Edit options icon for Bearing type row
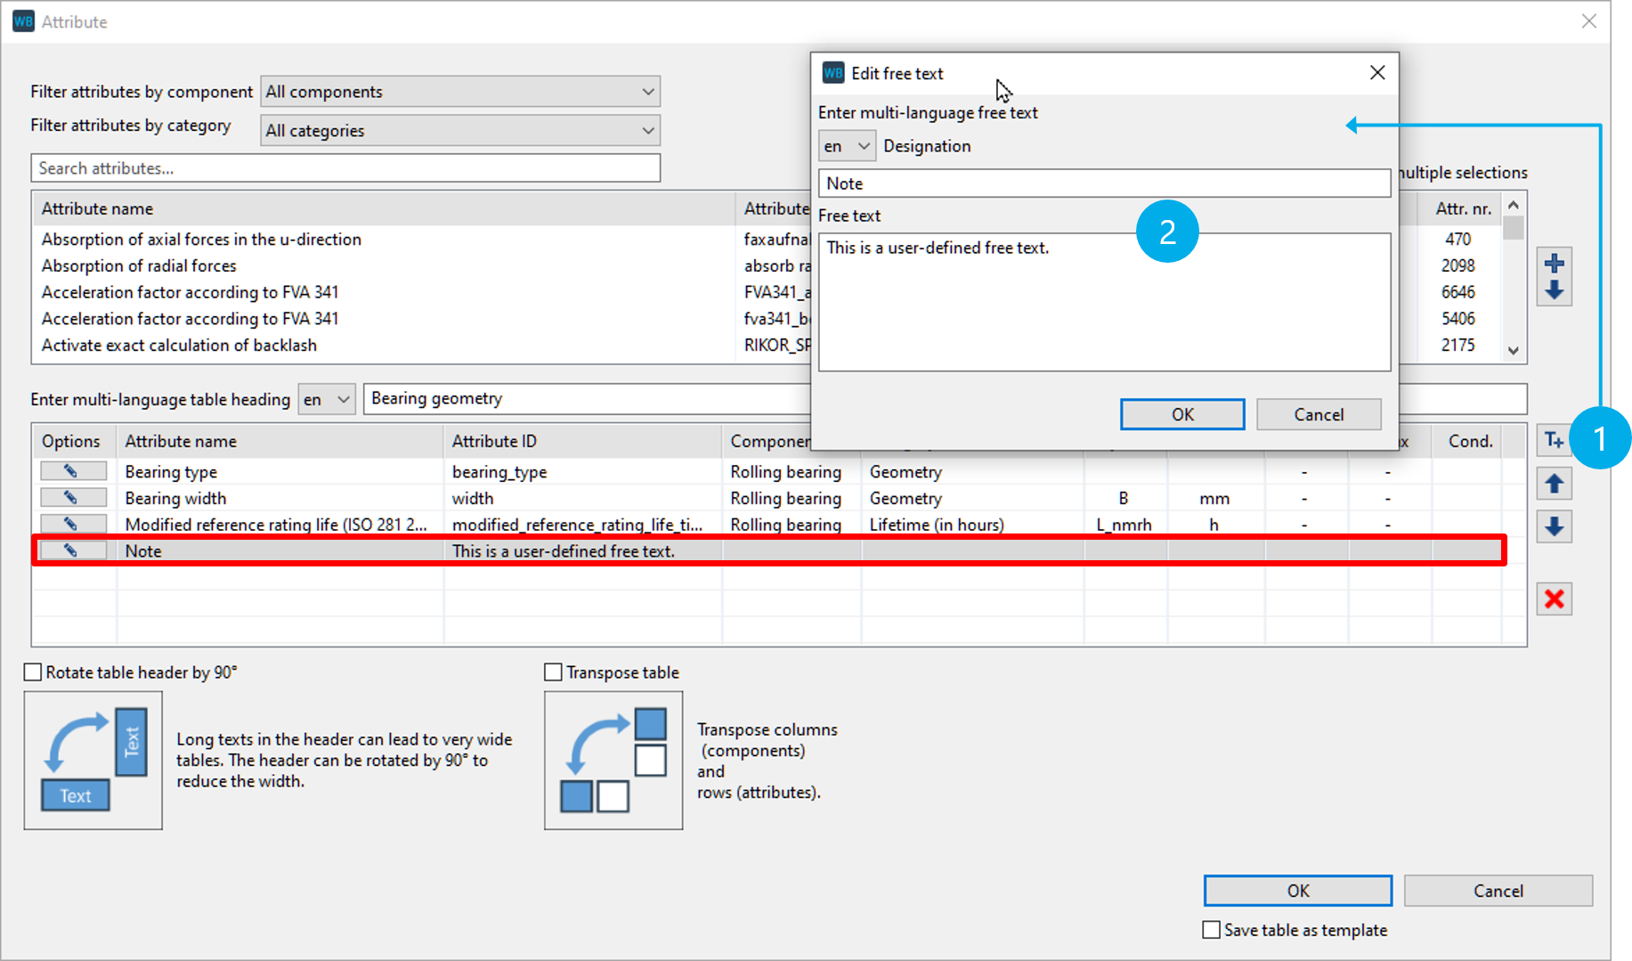This screenshot has width=1632, height=961. 72,471
